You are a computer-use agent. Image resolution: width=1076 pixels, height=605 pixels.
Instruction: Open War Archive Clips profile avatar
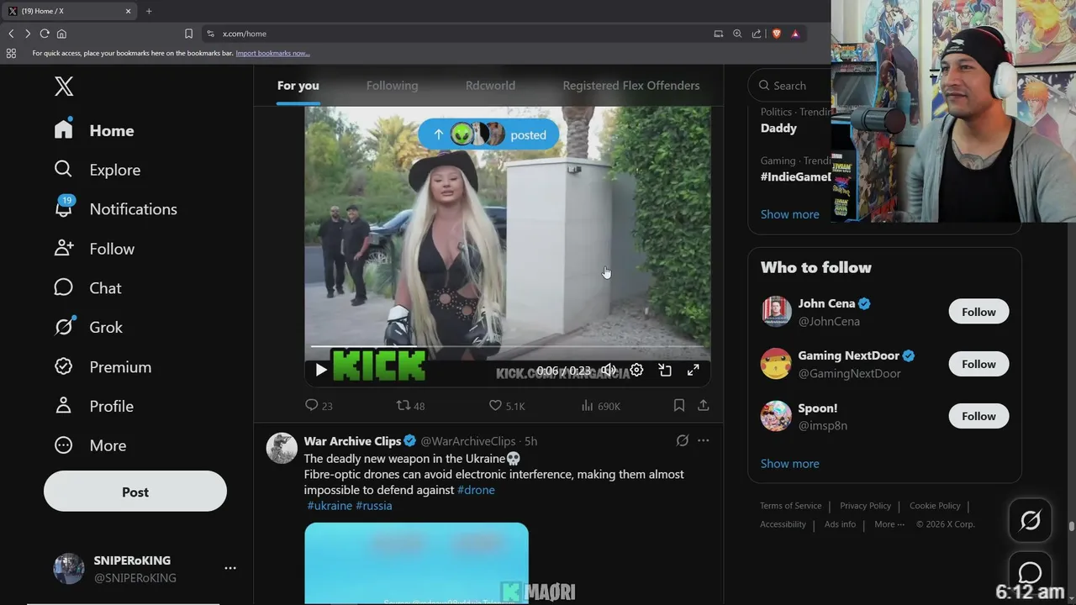(x=282, y=448)
